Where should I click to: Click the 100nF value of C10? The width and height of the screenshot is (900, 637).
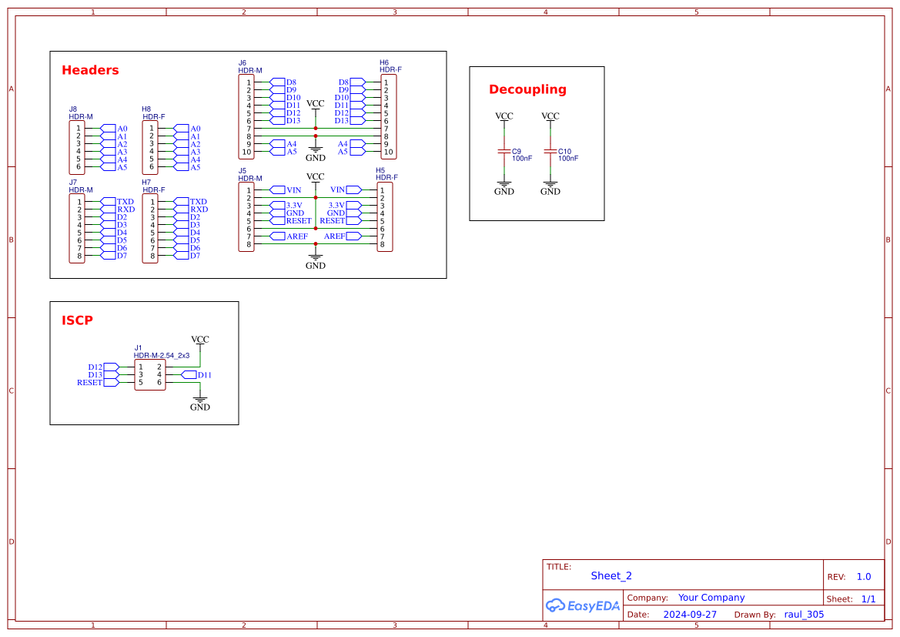click(x=568, y=159)
